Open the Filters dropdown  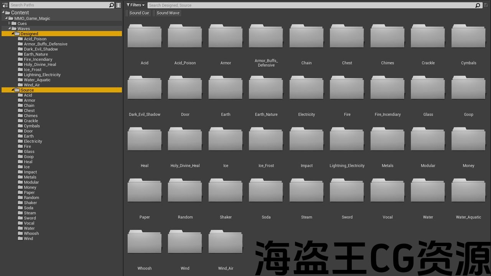coord(135,5)
